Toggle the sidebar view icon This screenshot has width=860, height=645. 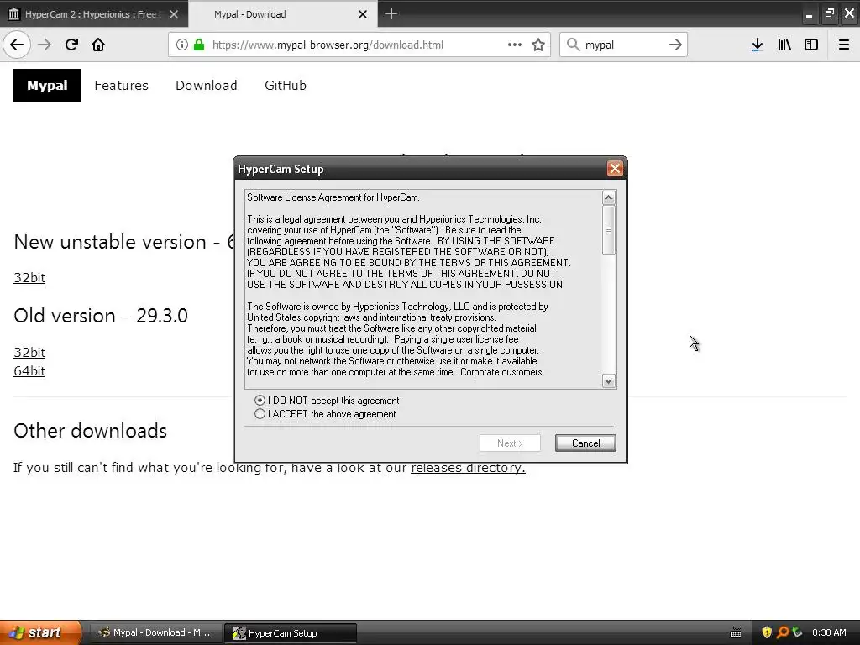point(811,45)
